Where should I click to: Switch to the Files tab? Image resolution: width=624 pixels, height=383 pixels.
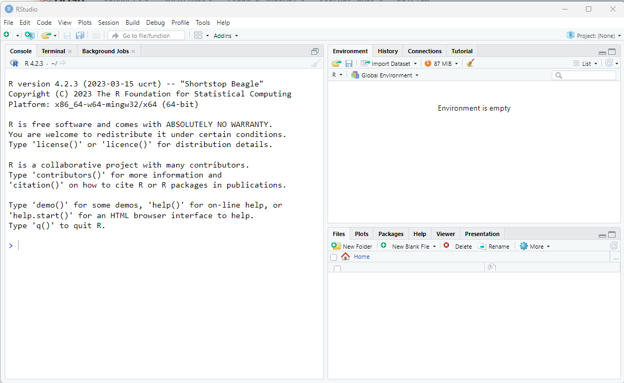tap(339, 234)
